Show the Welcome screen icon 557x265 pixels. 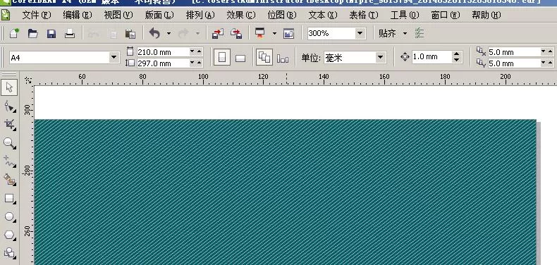click(x=289, y=34)
